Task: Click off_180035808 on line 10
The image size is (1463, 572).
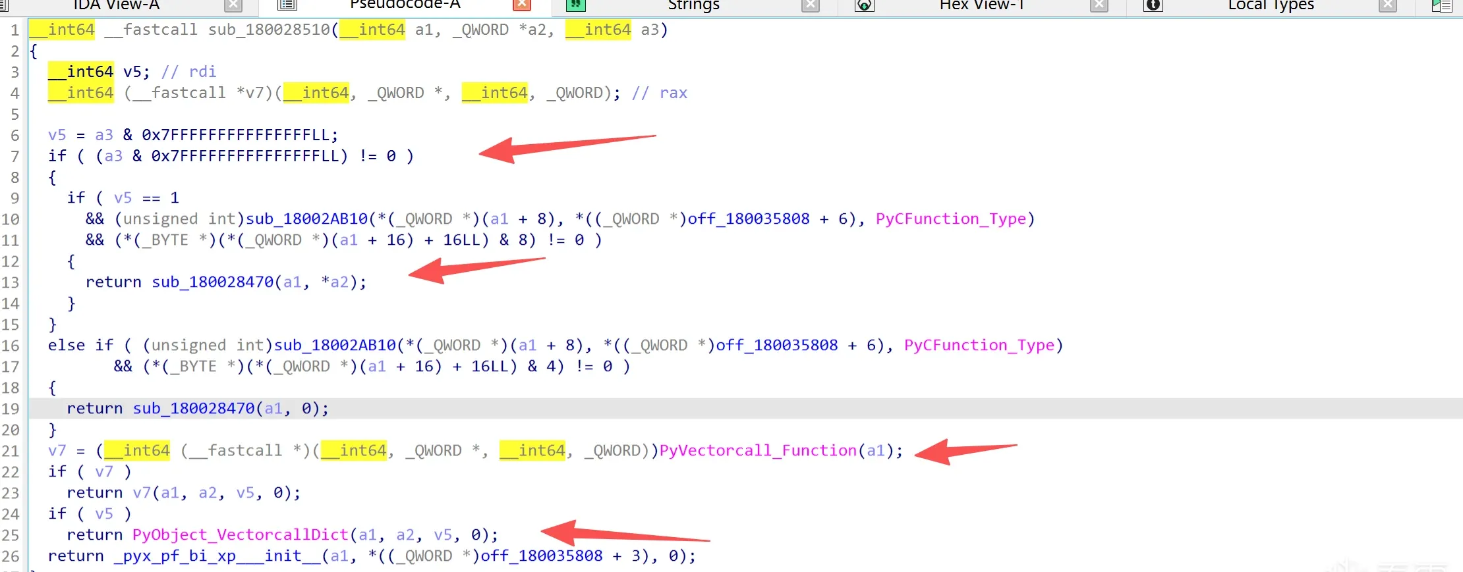Action: pyautogui.click(x=749, y=219)
